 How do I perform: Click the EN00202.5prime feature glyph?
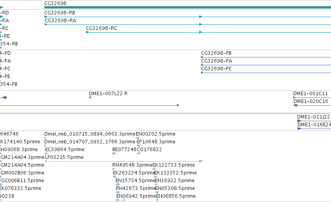tap(137, 138)
